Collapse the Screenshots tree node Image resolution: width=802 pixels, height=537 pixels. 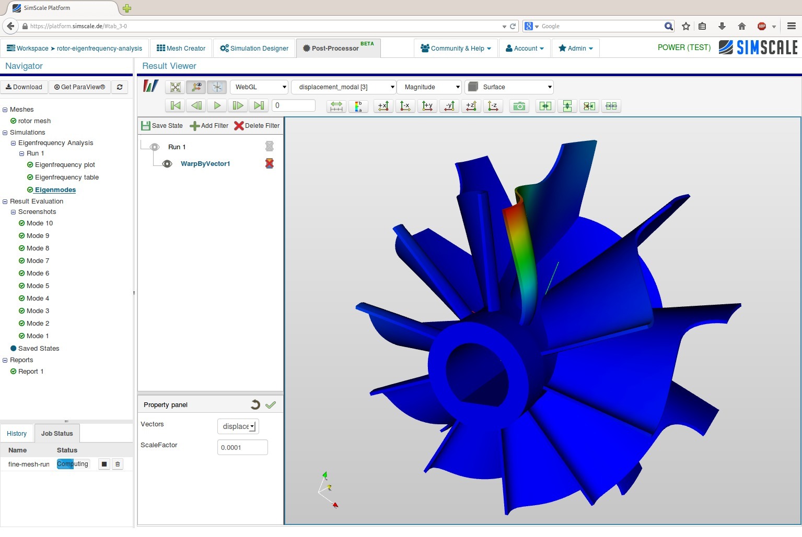click(x=14, y=212)
